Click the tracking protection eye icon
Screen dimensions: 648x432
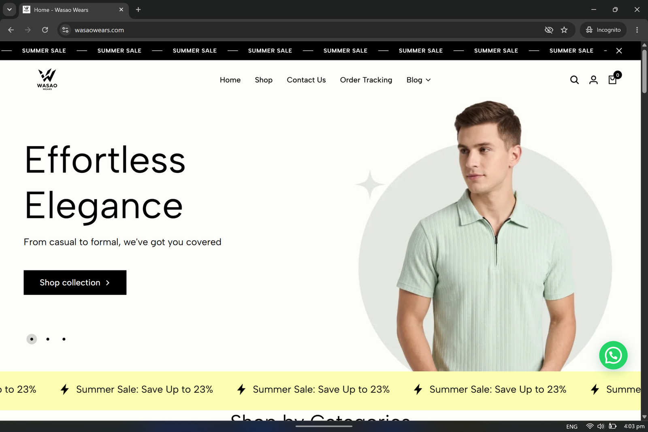point(549,30)
